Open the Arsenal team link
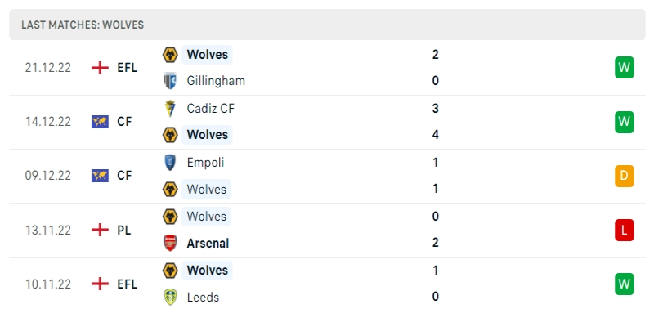This screenshot has width=654, height=327. pos(208,243)
